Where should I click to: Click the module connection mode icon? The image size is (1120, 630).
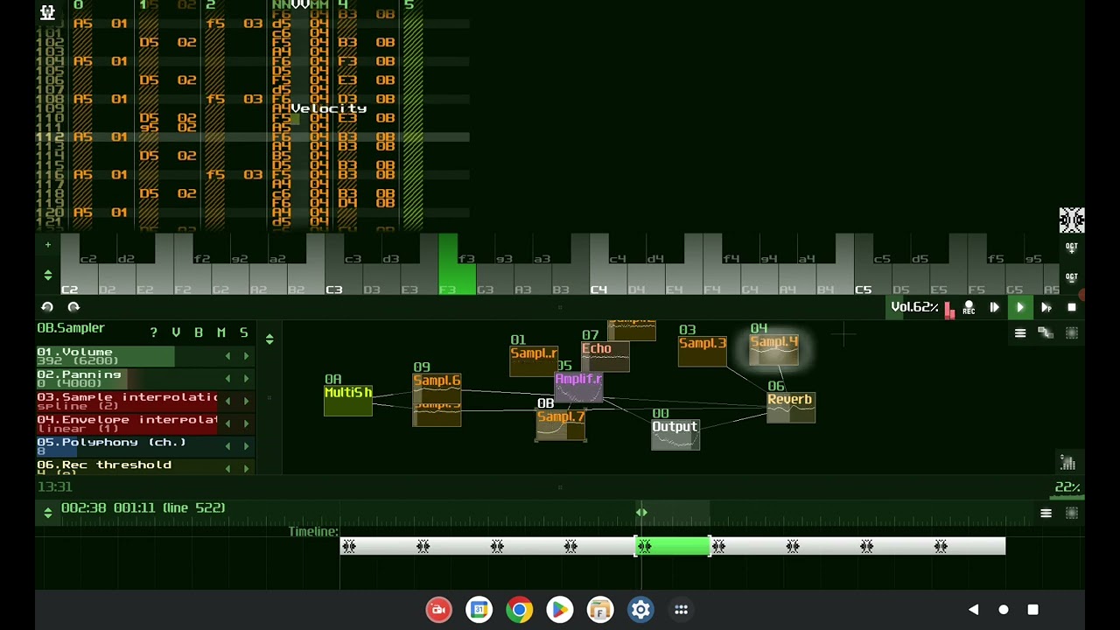pyautogui.click(x=1046, y=333)
